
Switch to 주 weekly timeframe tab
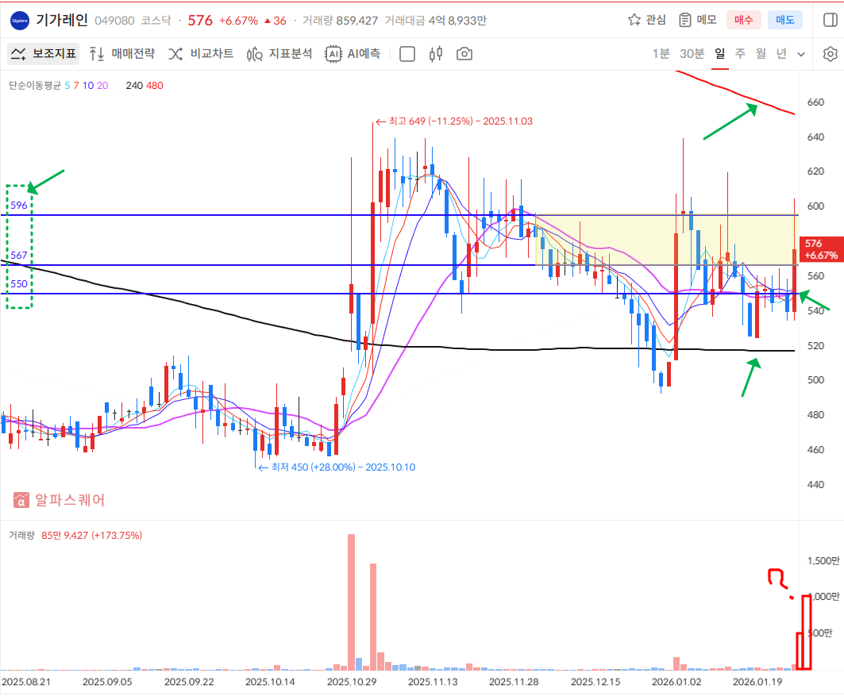740,54
